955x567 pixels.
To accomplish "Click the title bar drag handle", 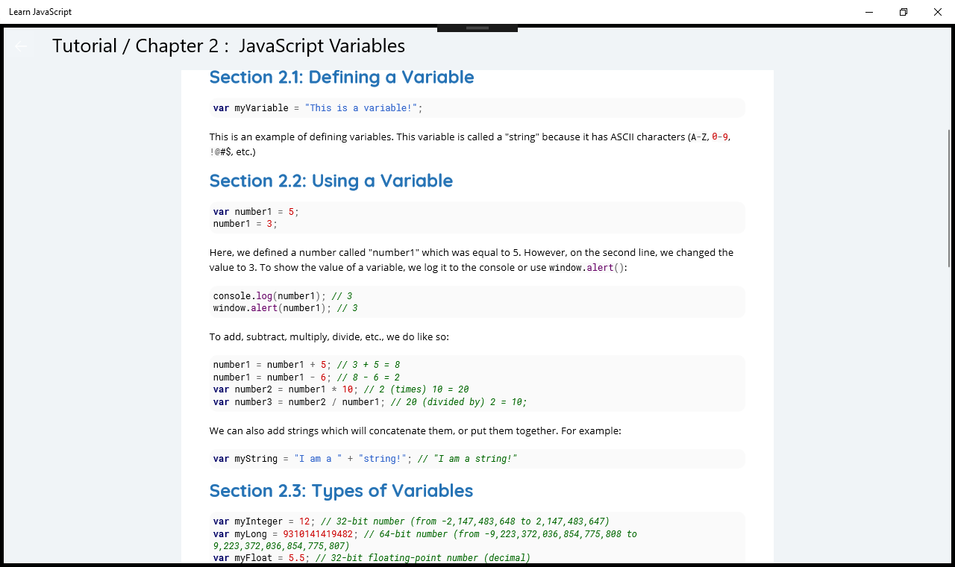I will (x=477, y=28).
